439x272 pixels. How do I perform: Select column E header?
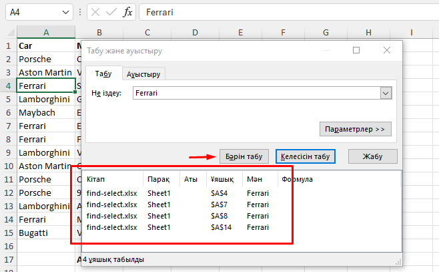(240, 33)
